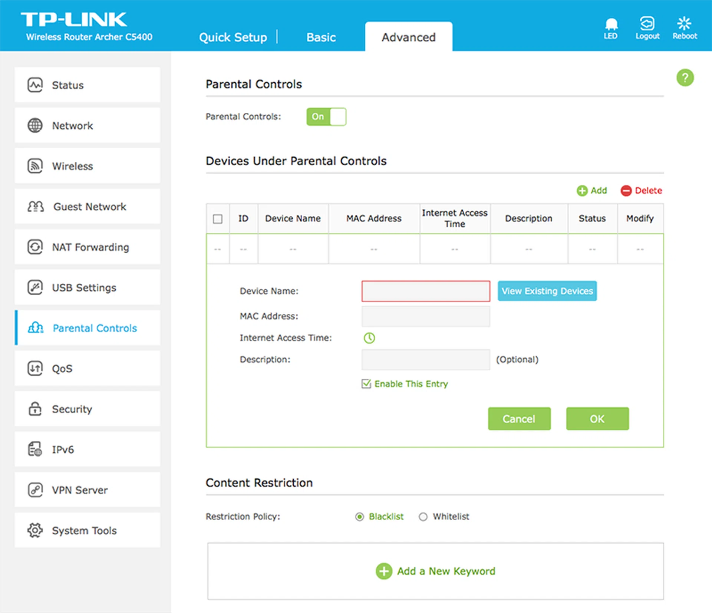Select the Blacklist radio button
This screenshot has width=712, height=613.
coord(359,517)
